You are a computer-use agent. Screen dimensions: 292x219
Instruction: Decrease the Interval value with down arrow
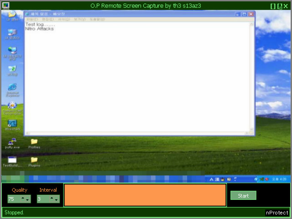click(57, 200)
